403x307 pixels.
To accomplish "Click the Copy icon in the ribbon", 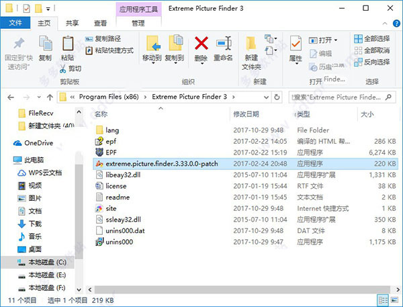I will 45,43.
